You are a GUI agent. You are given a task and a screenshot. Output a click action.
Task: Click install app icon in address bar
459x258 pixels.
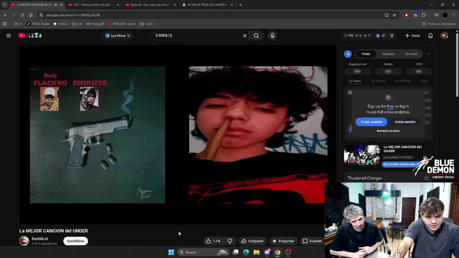387,15
